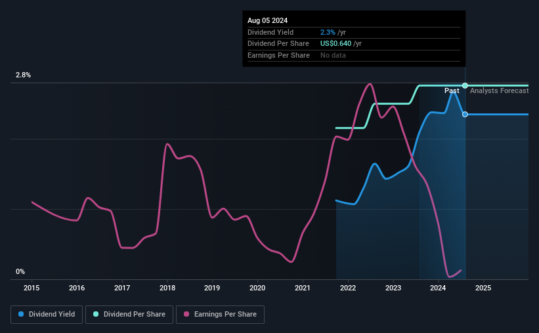Screen dimensions: 539x333
Task: Select the blue data point marker on Dividend Yield line
Action: click(x=465, y=114)
